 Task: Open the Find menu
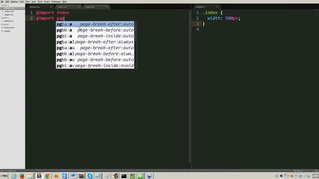pyautogui.click(x=22, y=1)
